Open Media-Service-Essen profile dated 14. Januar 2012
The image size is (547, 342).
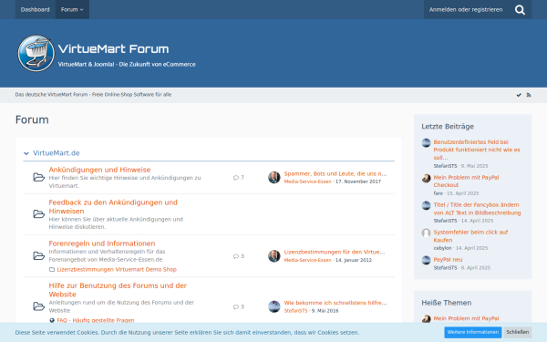[308, 260]
